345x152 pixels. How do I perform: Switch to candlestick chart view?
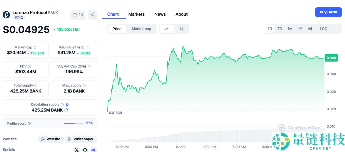[x=182, y=29]
